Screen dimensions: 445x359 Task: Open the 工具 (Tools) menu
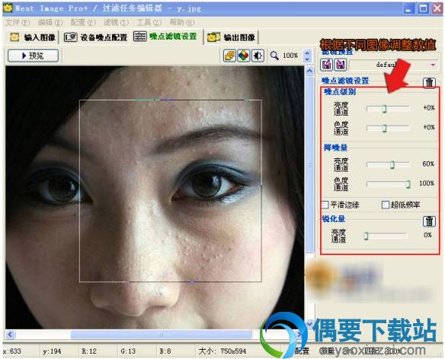pyautogui.click(x=149, y=22)
